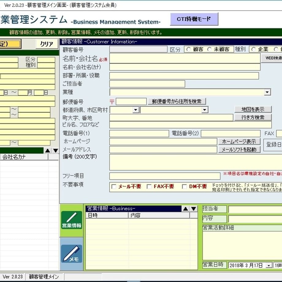Image resolution: width=282 pixels, height=282 pixels.
Task: Click the CTI待機モード button
Action: pos(194,19)
